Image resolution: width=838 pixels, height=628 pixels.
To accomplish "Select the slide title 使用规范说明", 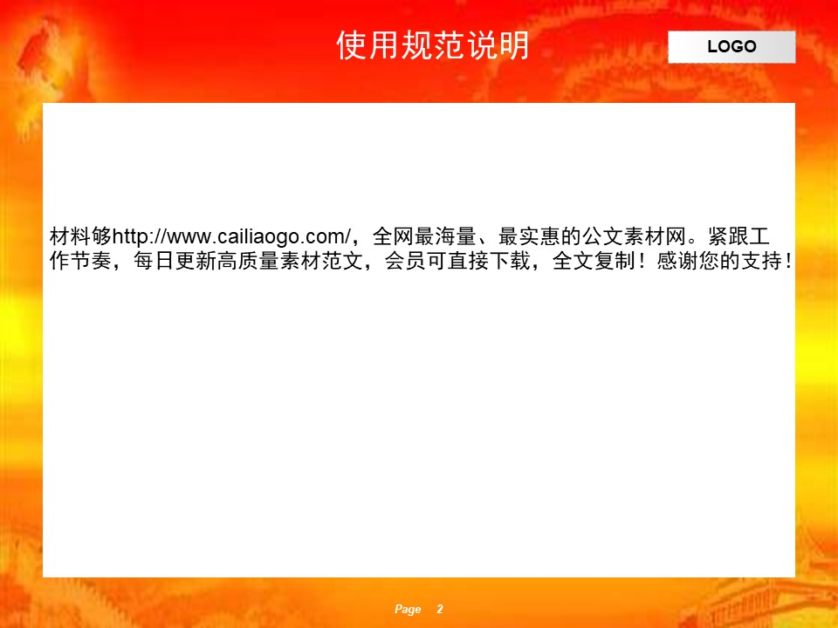I will tap(433, 44).
